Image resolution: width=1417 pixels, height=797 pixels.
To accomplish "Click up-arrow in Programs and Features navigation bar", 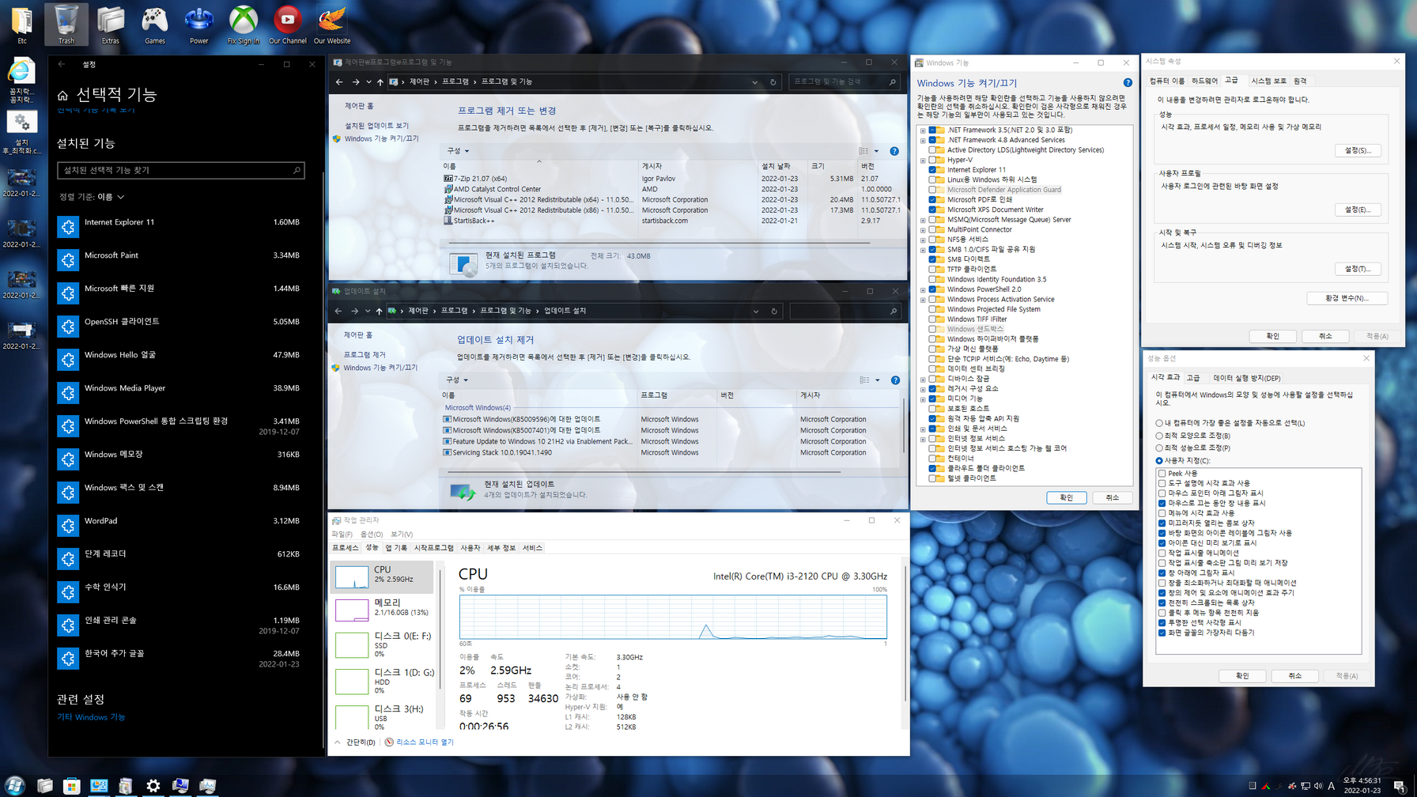I will pos(380,81).
